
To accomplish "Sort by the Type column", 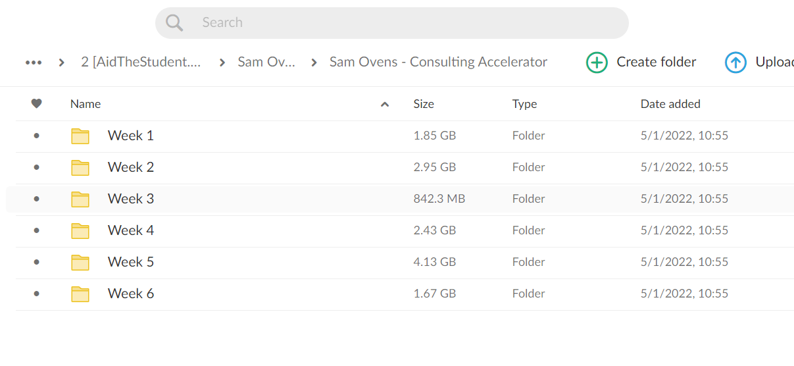I will 524,104.
